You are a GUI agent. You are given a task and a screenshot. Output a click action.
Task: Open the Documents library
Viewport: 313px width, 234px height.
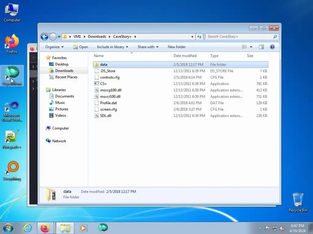point(64,96)
